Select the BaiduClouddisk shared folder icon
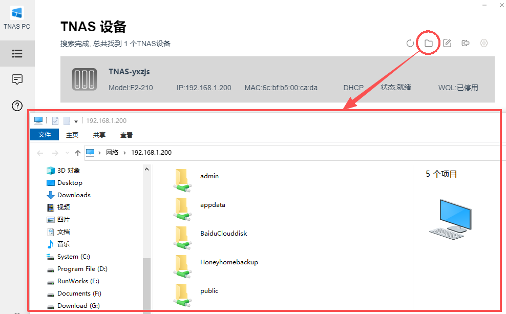The image size is (506, 314). point(183,238)
